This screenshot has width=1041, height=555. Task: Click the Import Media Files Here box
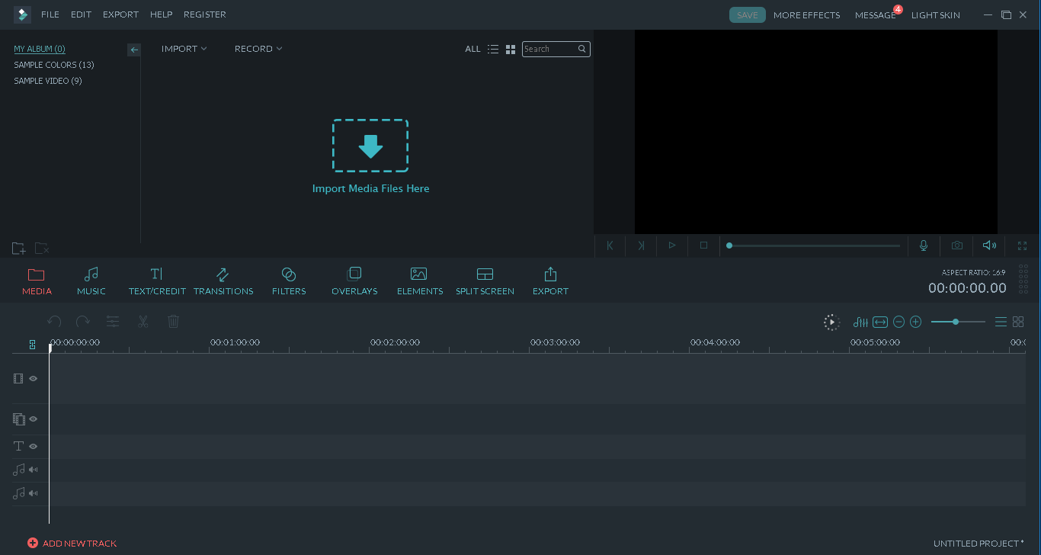(x=370, y=146)
